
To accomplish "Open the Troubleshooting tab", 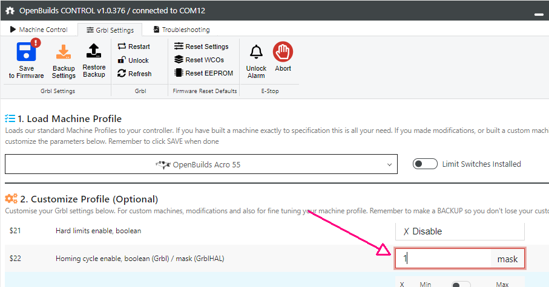I will coord(181,30).
